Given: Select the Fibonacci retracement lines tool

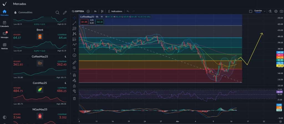Looking at the screenshot, I should 74,28.
